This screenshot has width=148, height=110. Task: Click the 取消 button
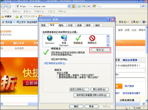pos(91,106)
